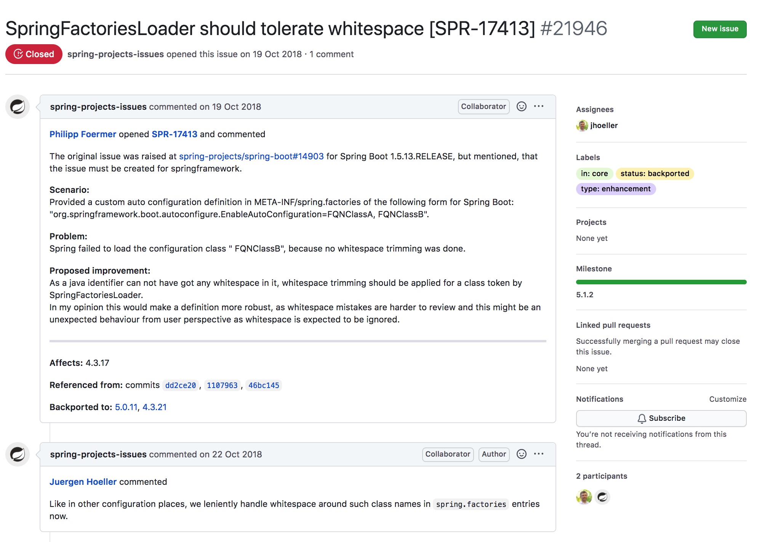Screen dimensions: 778x542
Task: Open emoji reaction picker on first comment
Action: pos(521,106)
